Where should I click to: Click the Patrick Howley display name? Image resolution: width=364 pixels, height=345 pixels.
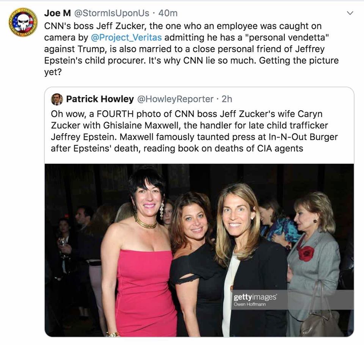100,99
